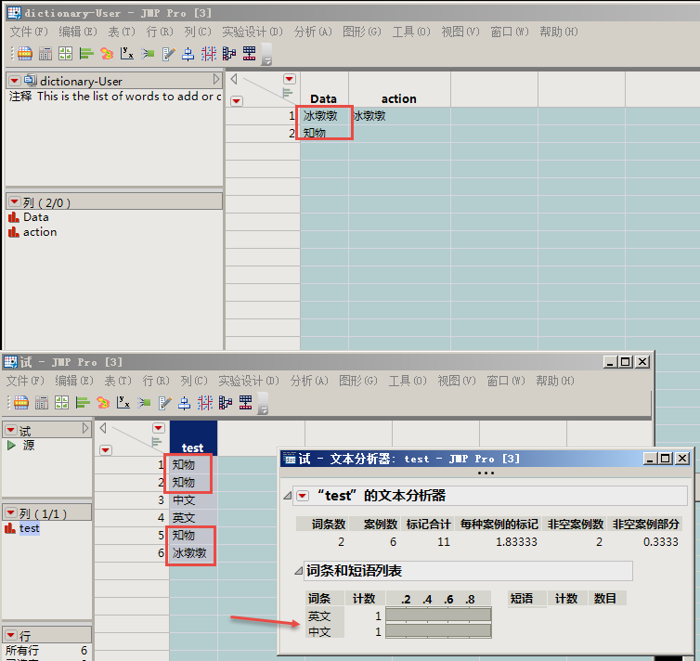Click the blue box-plot icon in dictionary-User toolbar
The image size is (700, 661).
point(188,54)
